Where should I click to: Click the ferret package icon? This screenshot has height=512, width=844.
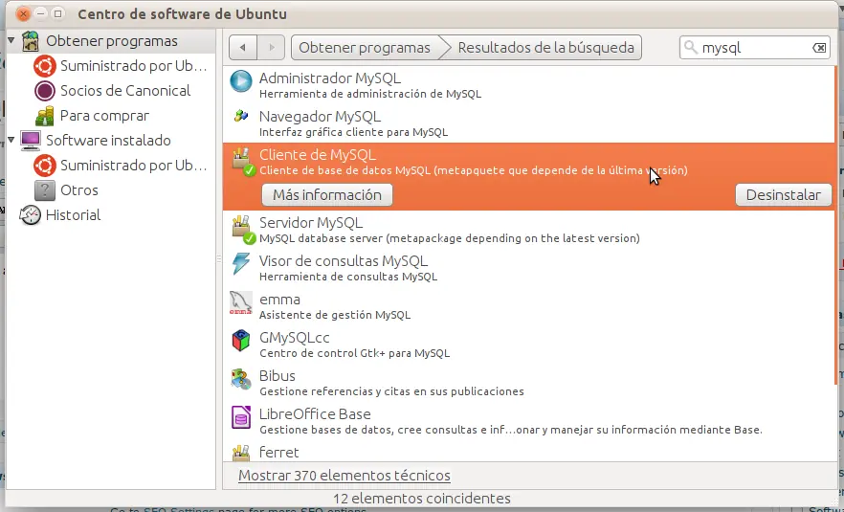[240, 453]
